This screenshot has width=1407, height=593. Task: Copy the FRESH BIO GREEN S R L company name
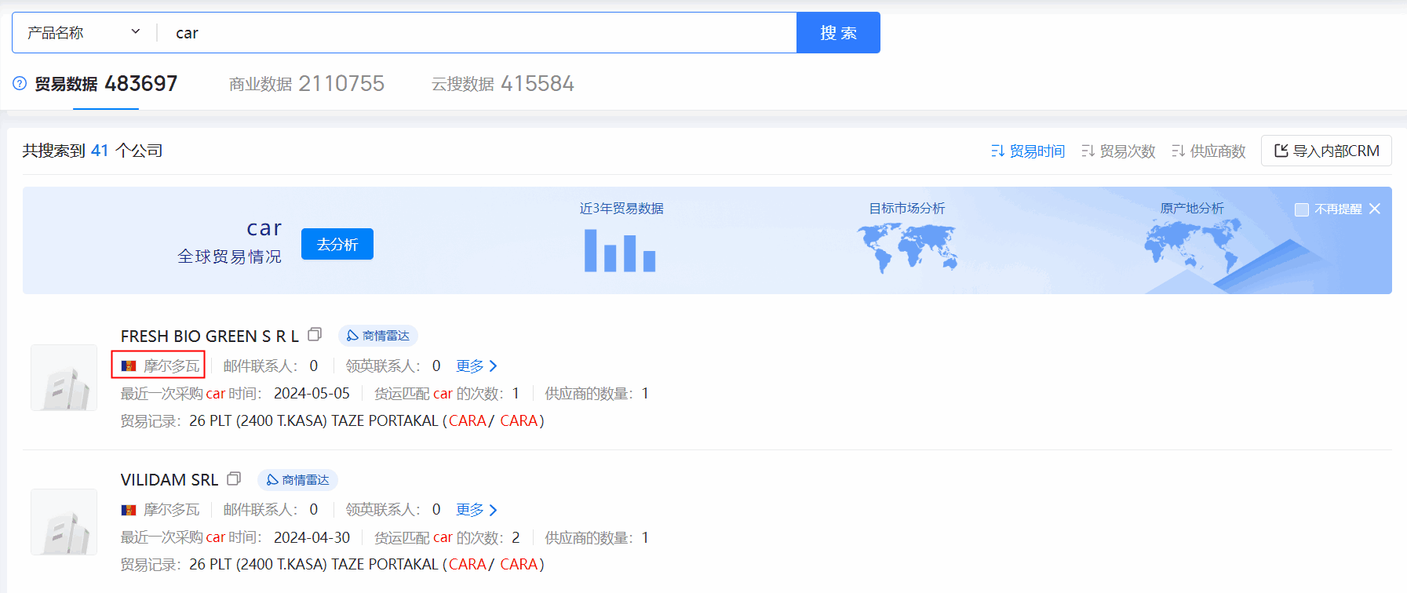coord(315,335)
